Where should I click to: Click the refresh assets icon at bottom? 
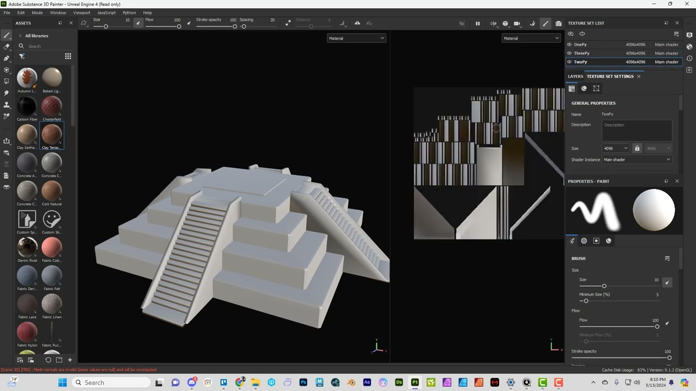click(48, 360)
